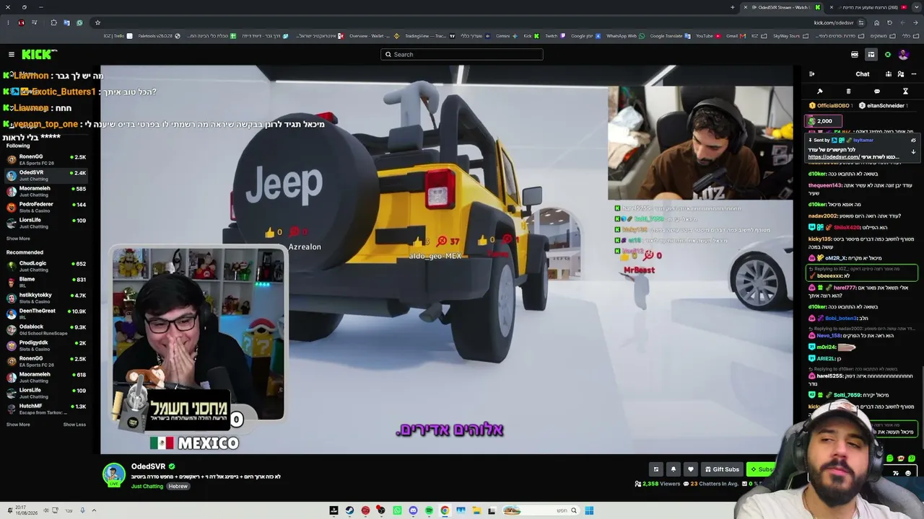Click the Kick search field
924x519 pixels.
(x=462, y=54)
